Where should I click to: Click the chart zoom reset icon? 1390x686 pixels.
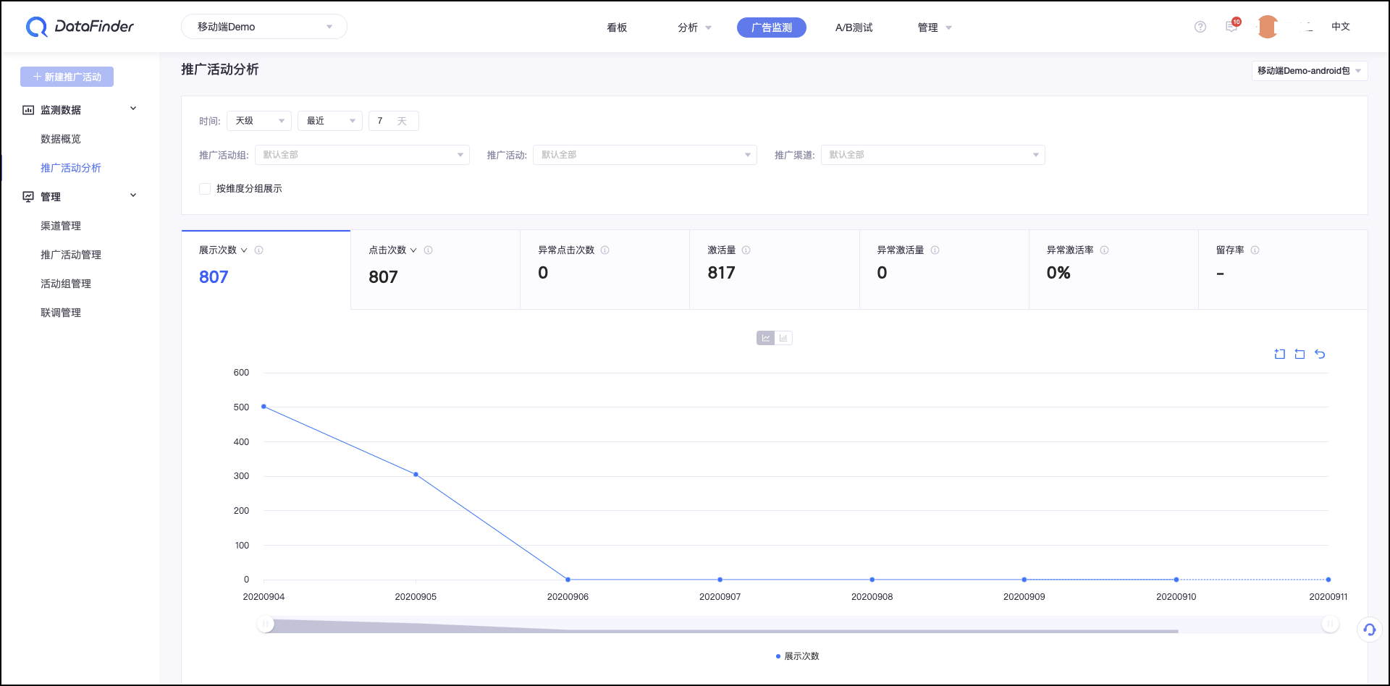1300,354
